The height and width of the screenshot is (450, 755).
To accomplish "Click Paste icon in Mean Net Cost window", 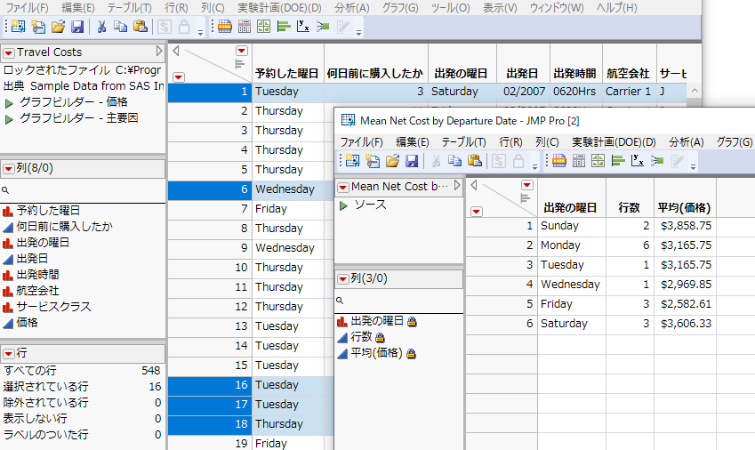I will tap(475, 161).
